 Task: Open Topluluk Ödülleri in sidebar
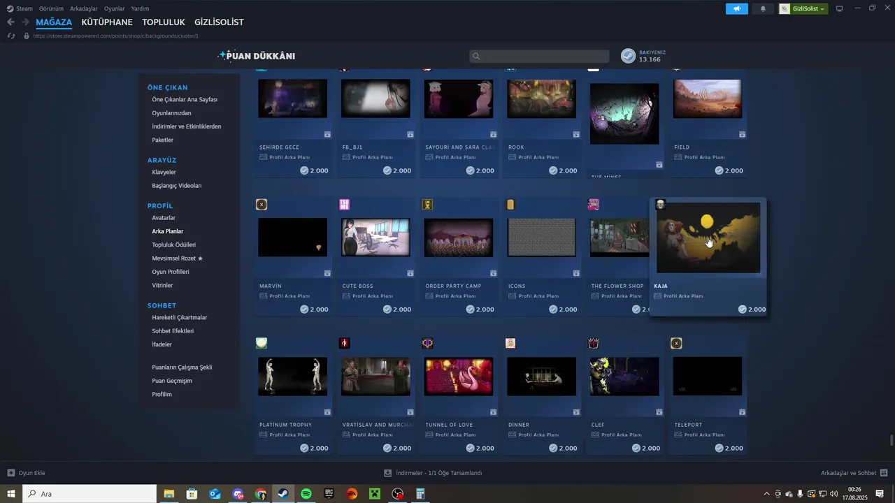point(174,245)
